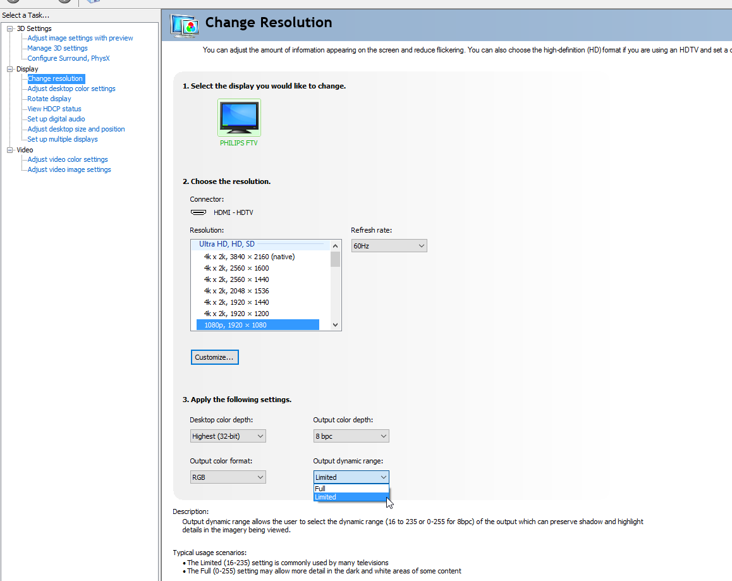Click the resolution list scroll up arrow

click(x=335, y=246)
